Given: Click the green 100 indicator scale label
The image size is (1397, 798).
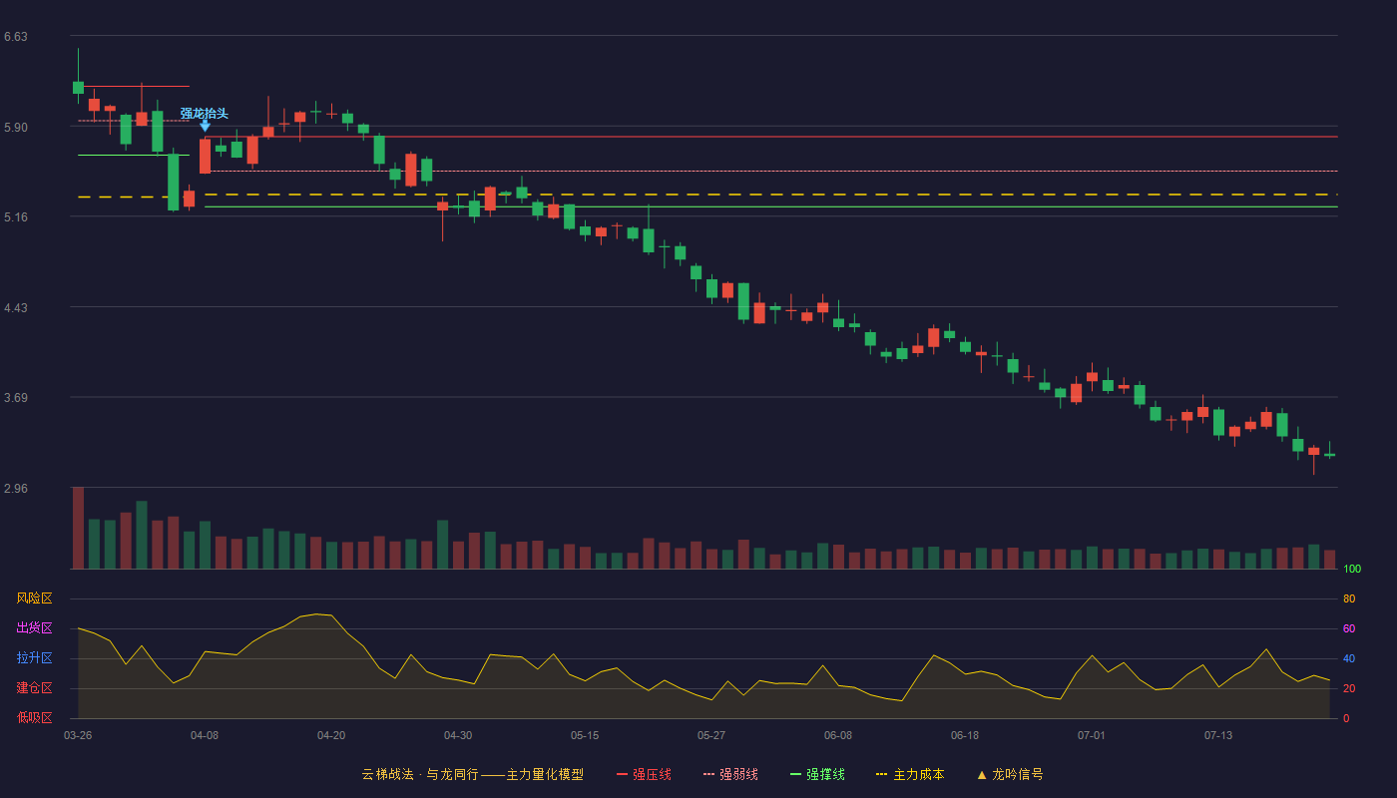Looking at the screenshot, I should pyautogui.click(x=1352, y=569).
